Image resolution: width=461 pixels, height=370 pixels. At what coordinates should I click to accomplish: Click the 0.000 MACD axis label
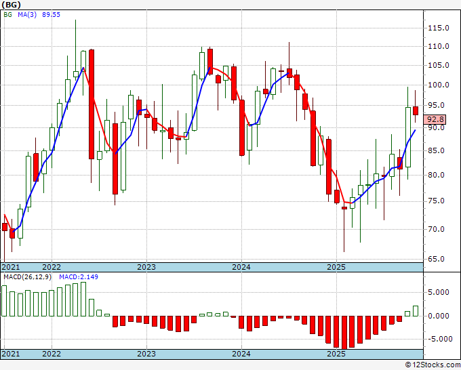click(x=438, y=316)
